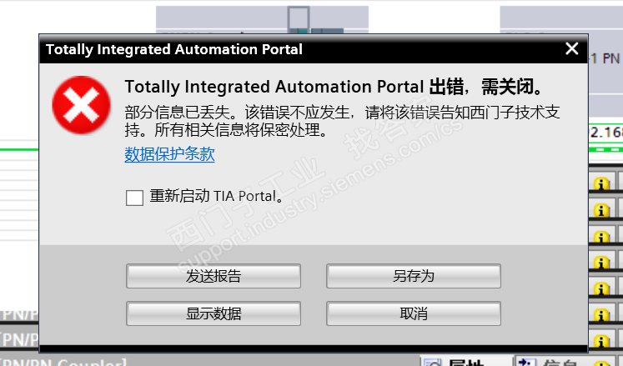623x366 pixels.
Task: Click the red error icon in dialog
Action: [x=82, y=105]
